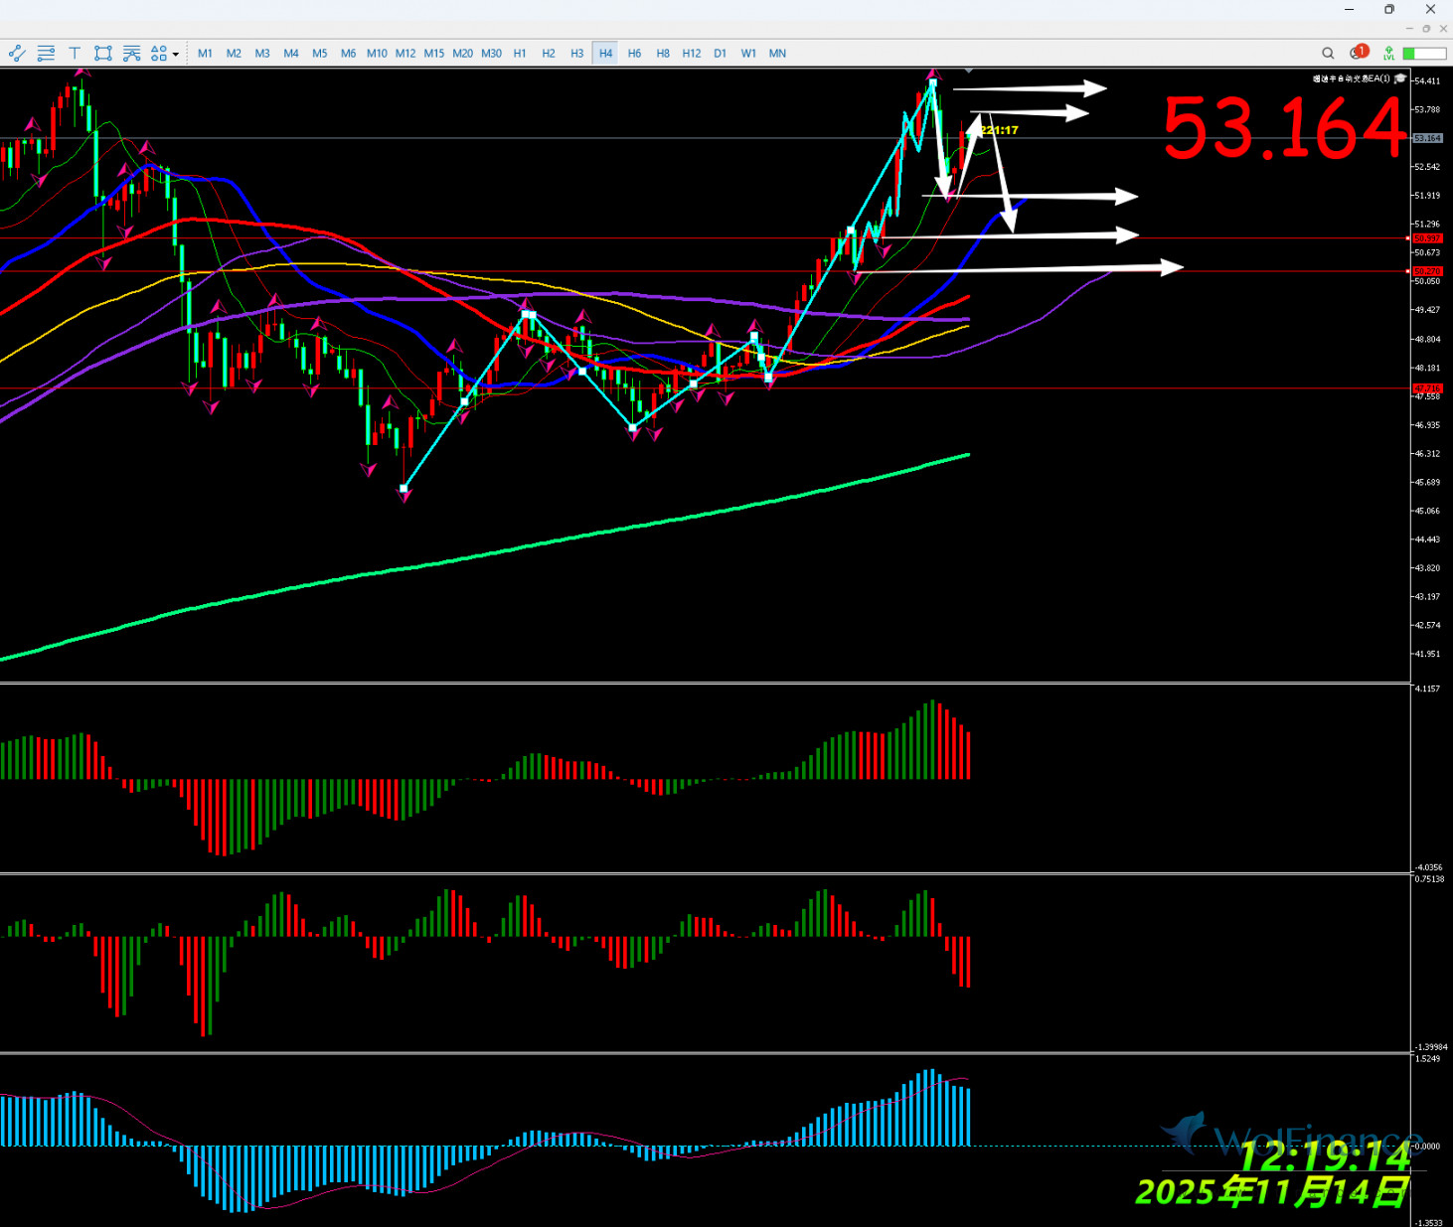This screenshot has height=1227, width=1453.
Task: Select the horizontal lines drawing tool
Action: [x=46, y=54]
